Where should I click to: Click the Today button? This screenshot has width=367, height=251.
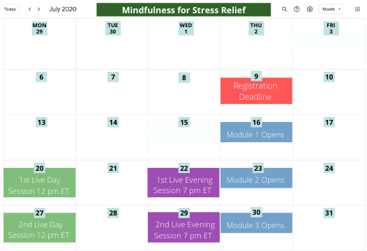click(10, 9)
